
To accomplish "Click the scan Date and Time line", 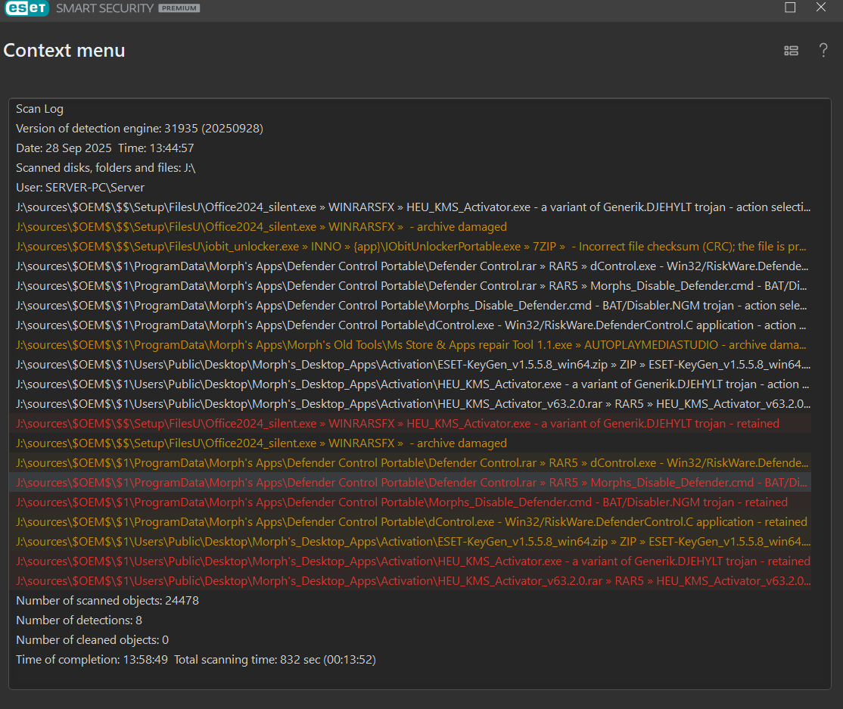I will 104,148.
